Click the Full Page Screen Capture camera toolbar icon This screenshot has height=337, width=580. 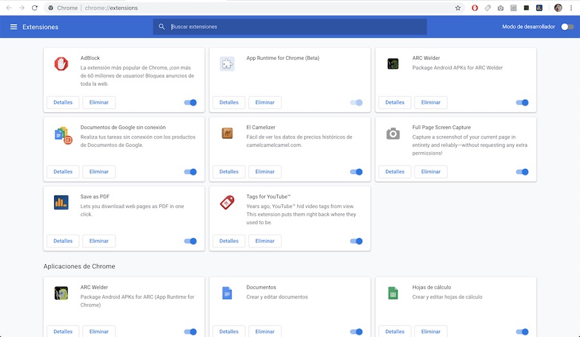501,8
